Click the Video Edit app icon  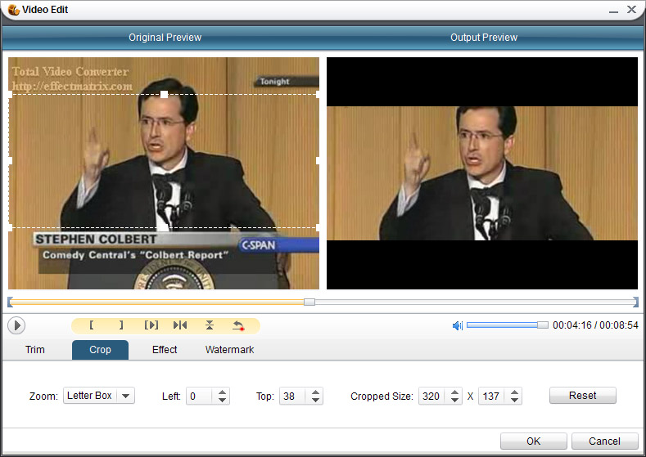tap(14, 10)
